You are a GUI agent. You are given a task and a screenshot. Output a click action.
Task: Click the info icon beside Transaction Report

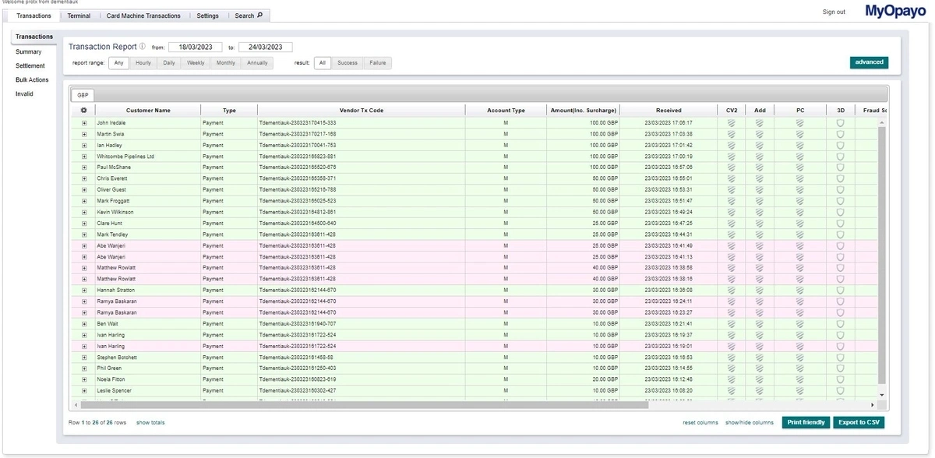click(144, 46)
